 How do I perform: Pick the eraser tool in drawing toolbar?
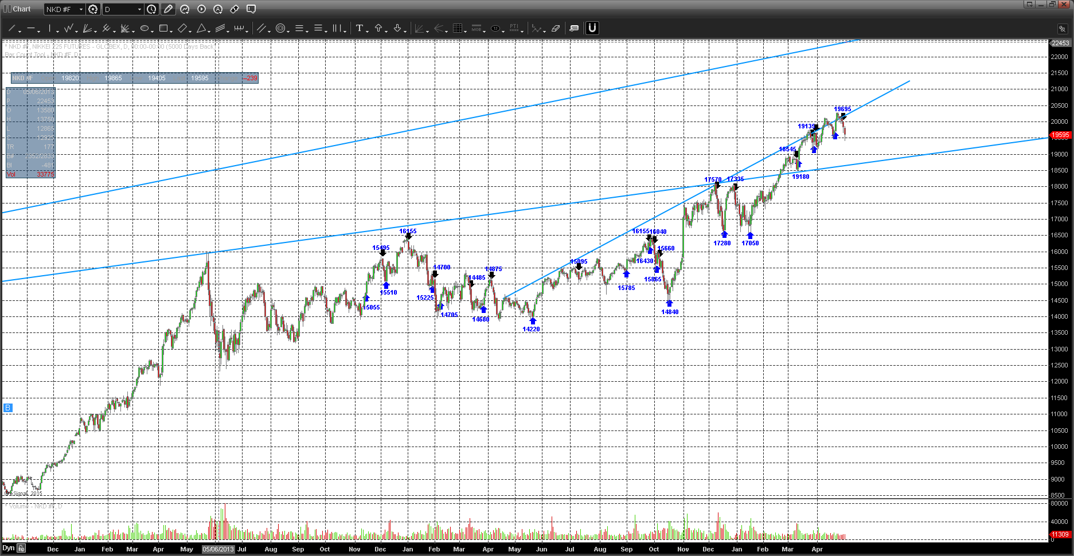(555, 28)
